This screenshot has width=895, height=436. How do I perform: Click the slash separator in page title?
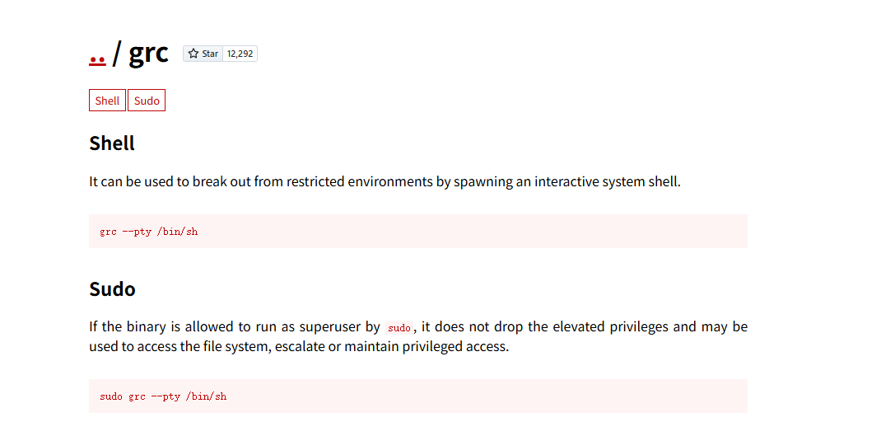tap(117, 54)
